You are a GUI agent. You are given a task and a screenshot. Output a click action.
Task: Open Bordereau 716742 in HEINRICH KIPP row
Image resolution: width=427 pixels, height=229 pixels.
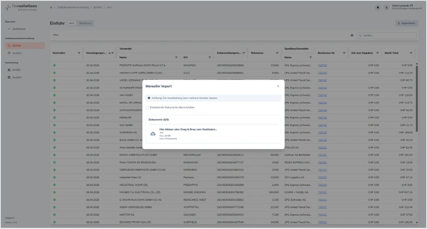point(322,73)
